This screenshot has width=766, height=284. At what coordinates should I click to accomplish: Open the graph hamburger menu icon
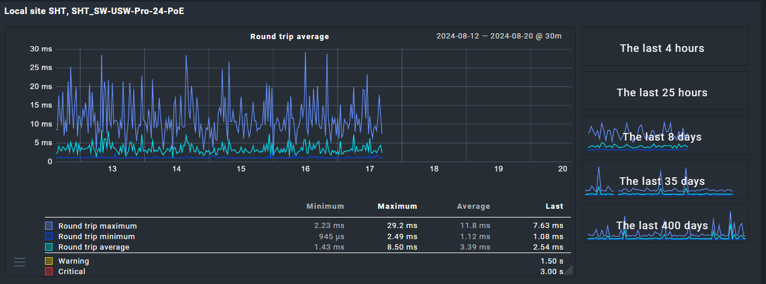(19, 262)
